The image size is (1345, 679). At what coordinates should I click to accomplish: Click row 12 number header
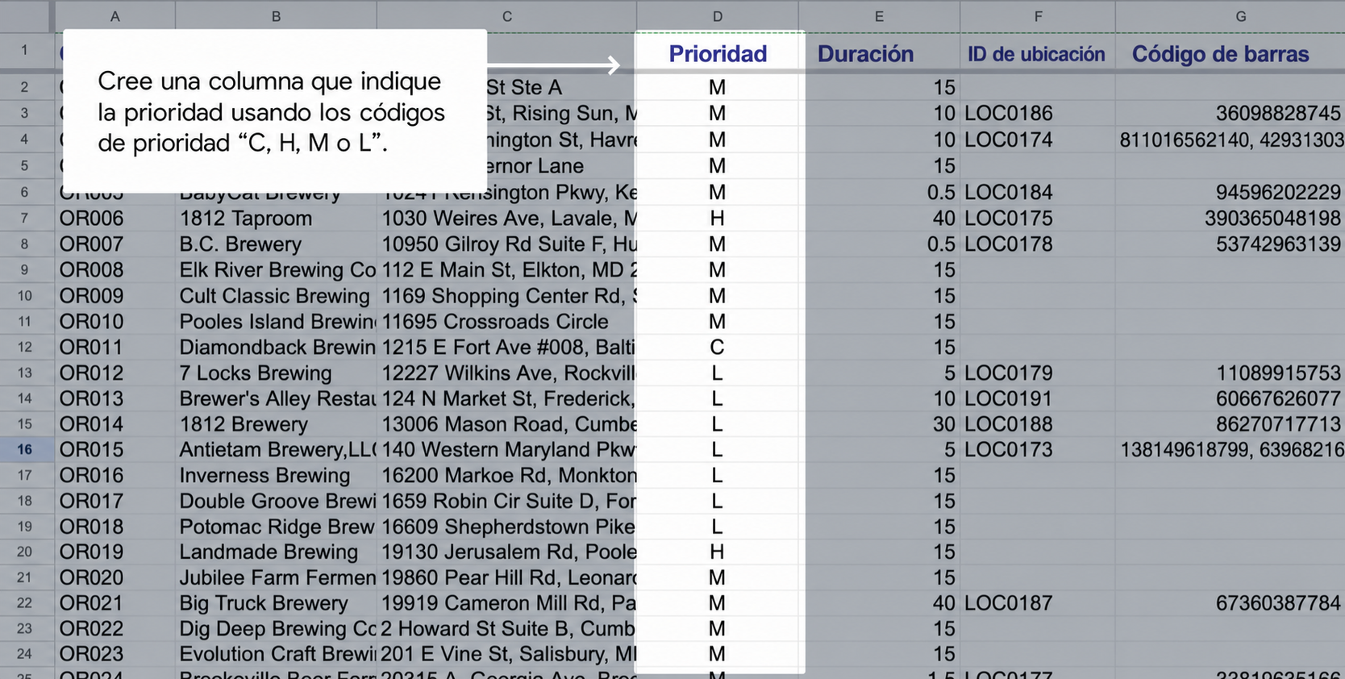[25, 347]
